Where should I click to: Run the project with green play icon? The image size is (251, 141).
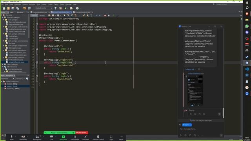[65, 8]
